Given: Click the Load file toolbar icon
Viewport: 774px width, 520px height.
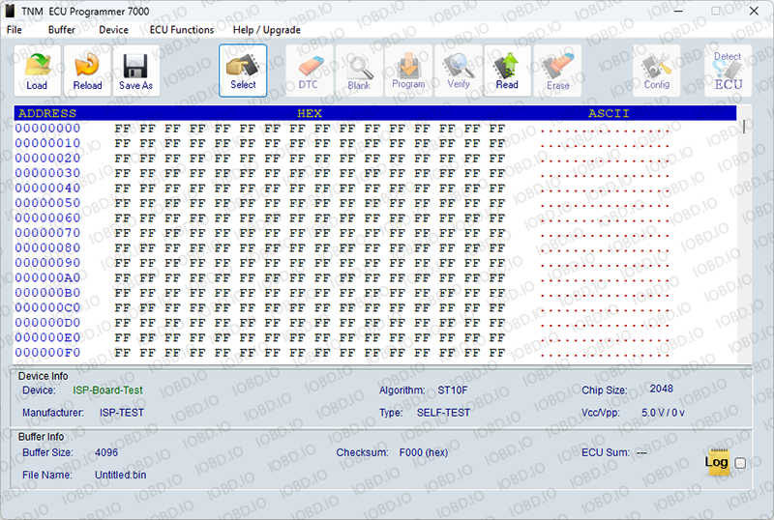Looking at the screenshot, I should (x=37, y=70).
